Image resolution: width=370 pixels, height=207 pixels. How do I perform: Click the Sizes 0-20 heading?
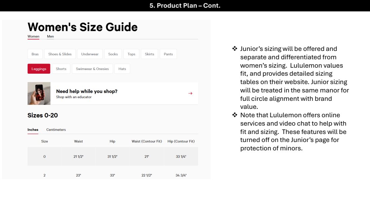pos(43,116)
